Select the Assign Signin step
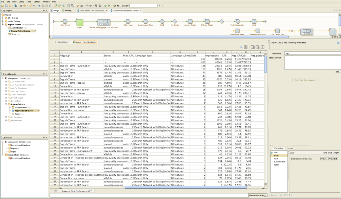Screen dimensions: 341x199 pos(190,21)
